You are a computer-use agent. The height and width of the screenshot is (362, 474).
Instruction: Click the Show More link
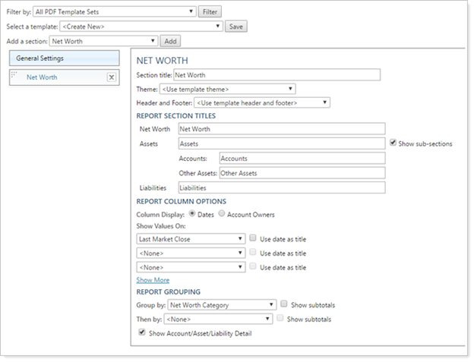point(153,280)
